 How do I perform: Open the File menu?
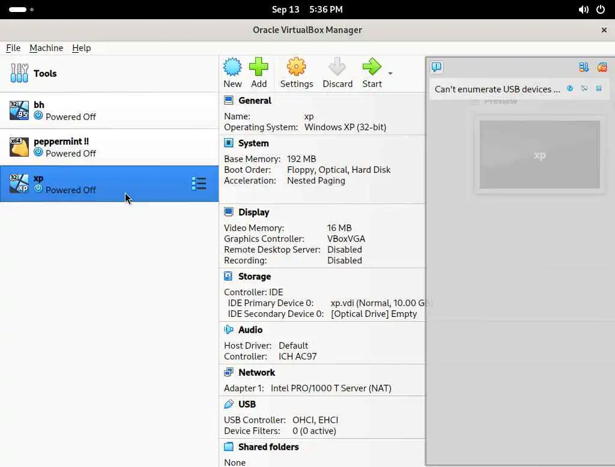click(x=13, y=48)
